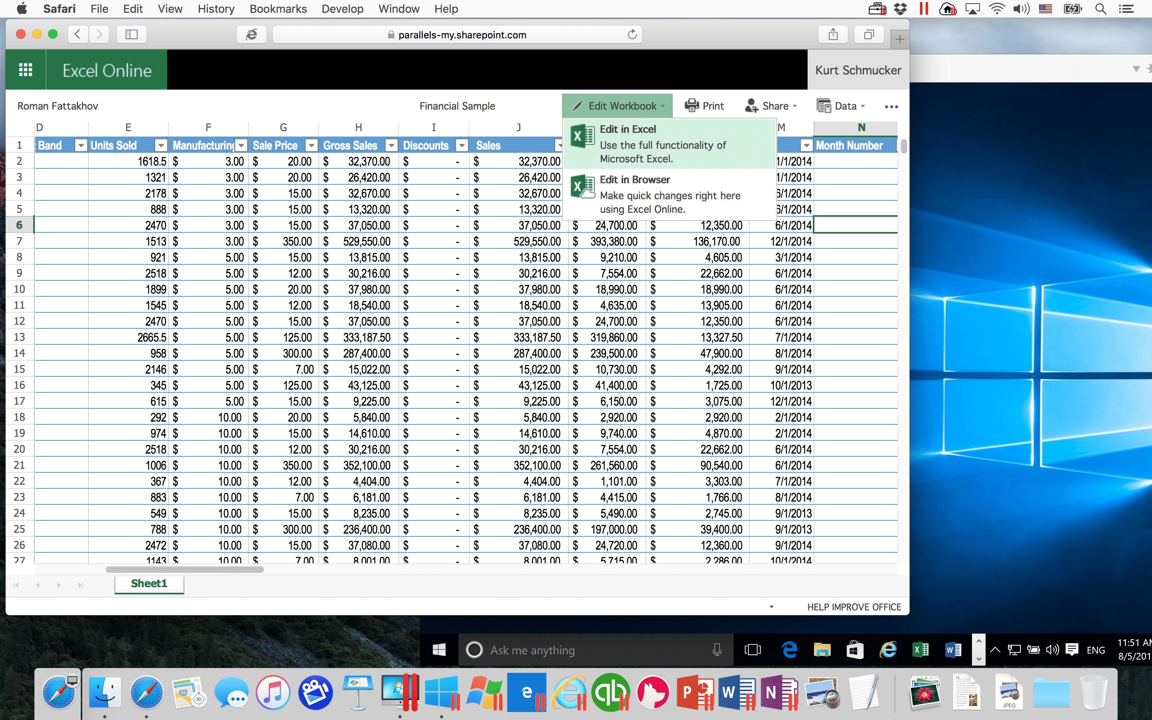Open the Safari share sheet icon

(x=832, y=35)
